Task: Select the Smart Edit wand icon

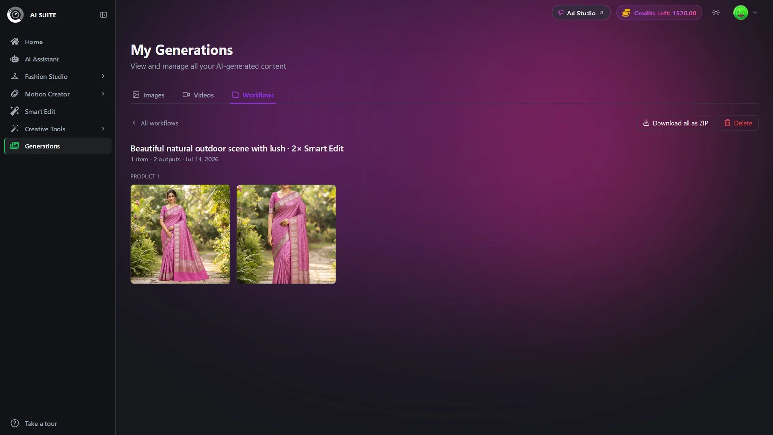Action: point(15,111)
